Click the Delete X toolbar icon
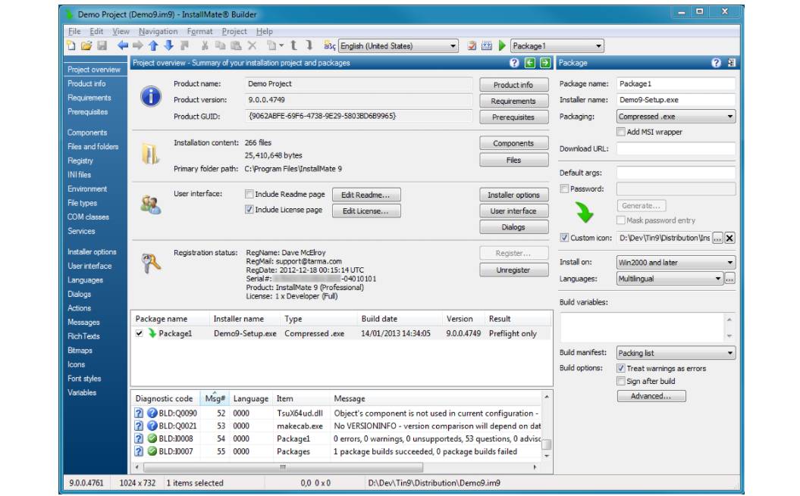 [x=252, y=46]
